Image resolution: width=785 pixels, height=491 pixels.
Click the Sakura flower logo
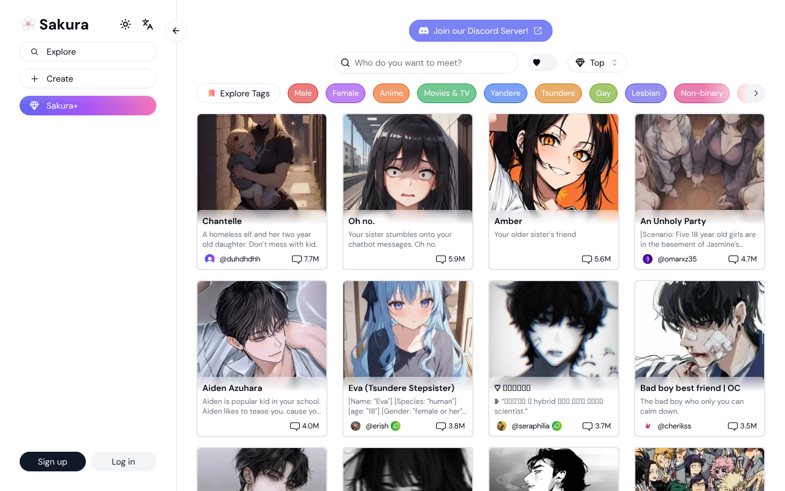click(28, 25)
